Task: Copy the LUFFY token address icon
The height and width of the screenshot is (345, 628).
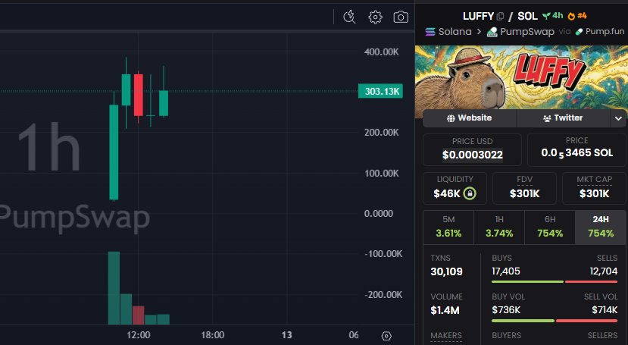Action: point(500,17)
